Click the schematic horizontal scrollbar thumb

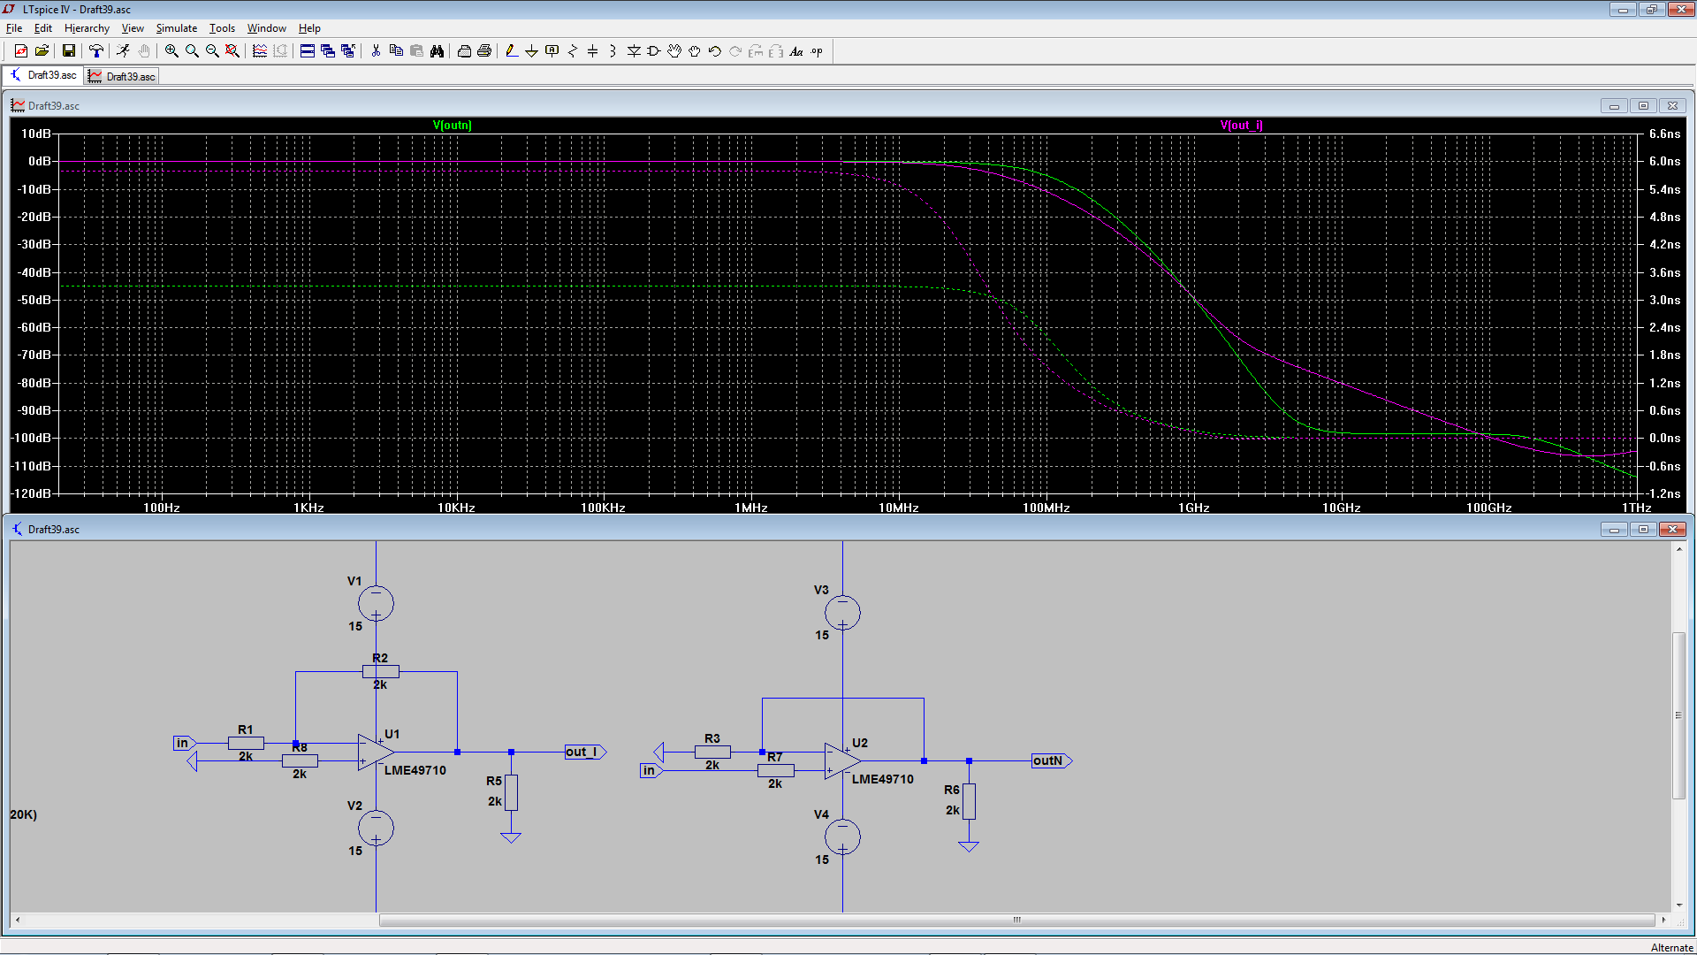pyautogui.click(x=1016, y=920)
